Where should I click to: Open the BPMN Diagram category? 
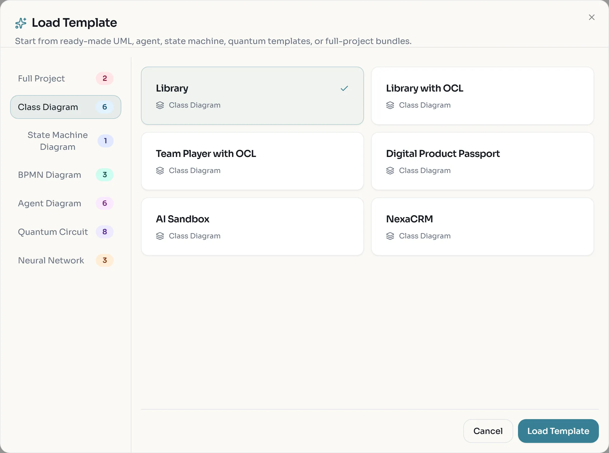pos(65,175)
